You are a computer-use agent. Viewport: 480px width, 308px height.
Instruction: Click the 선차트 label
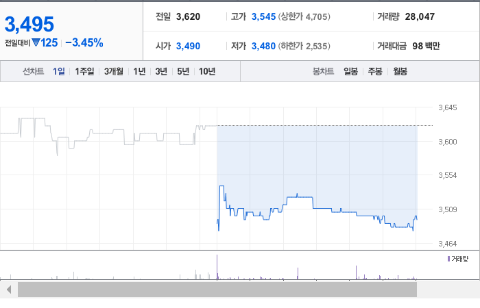click(x=34, y=71)
